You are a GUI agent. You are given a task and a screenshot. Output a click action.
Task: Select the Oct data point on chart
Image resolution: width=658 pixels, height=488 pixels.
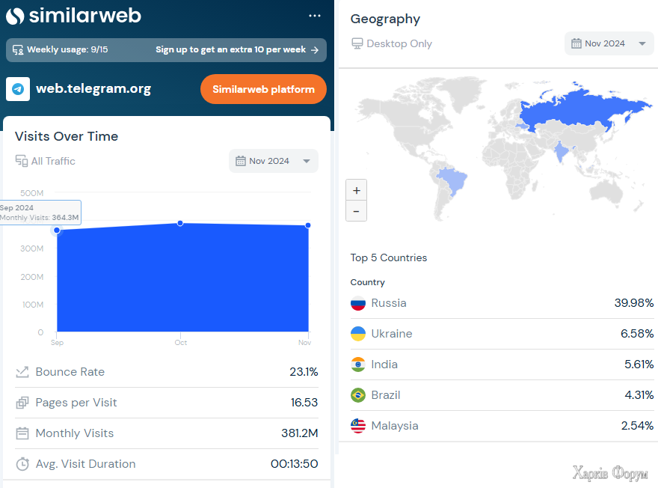(180, 223)
